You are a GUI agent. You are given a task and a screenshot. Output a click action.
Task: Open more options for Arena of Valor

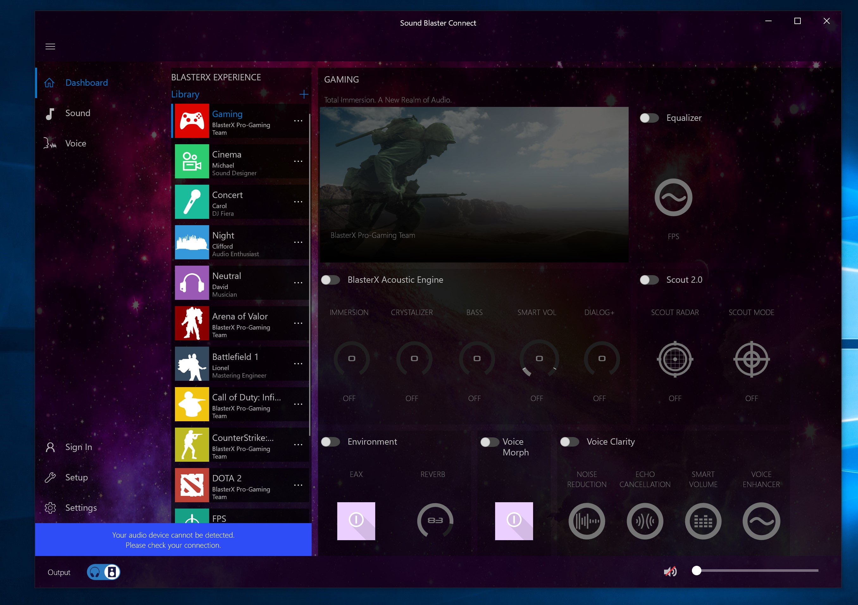pos(298,323)
